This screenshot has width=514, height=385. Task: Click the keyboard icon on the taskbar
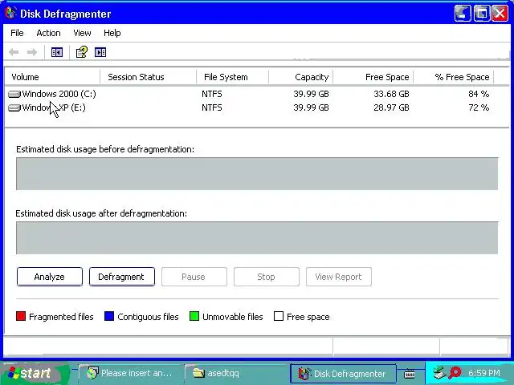pos(410,374)
